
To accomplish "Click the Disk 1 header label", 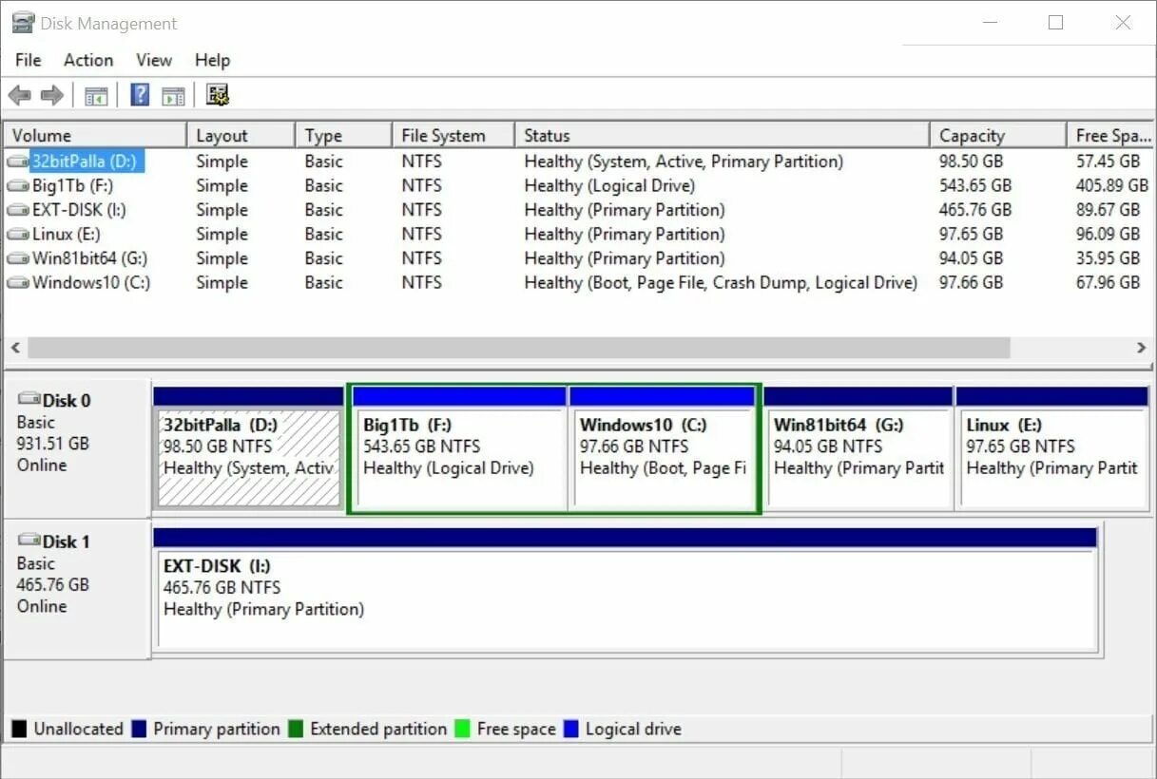I will 66,541.
